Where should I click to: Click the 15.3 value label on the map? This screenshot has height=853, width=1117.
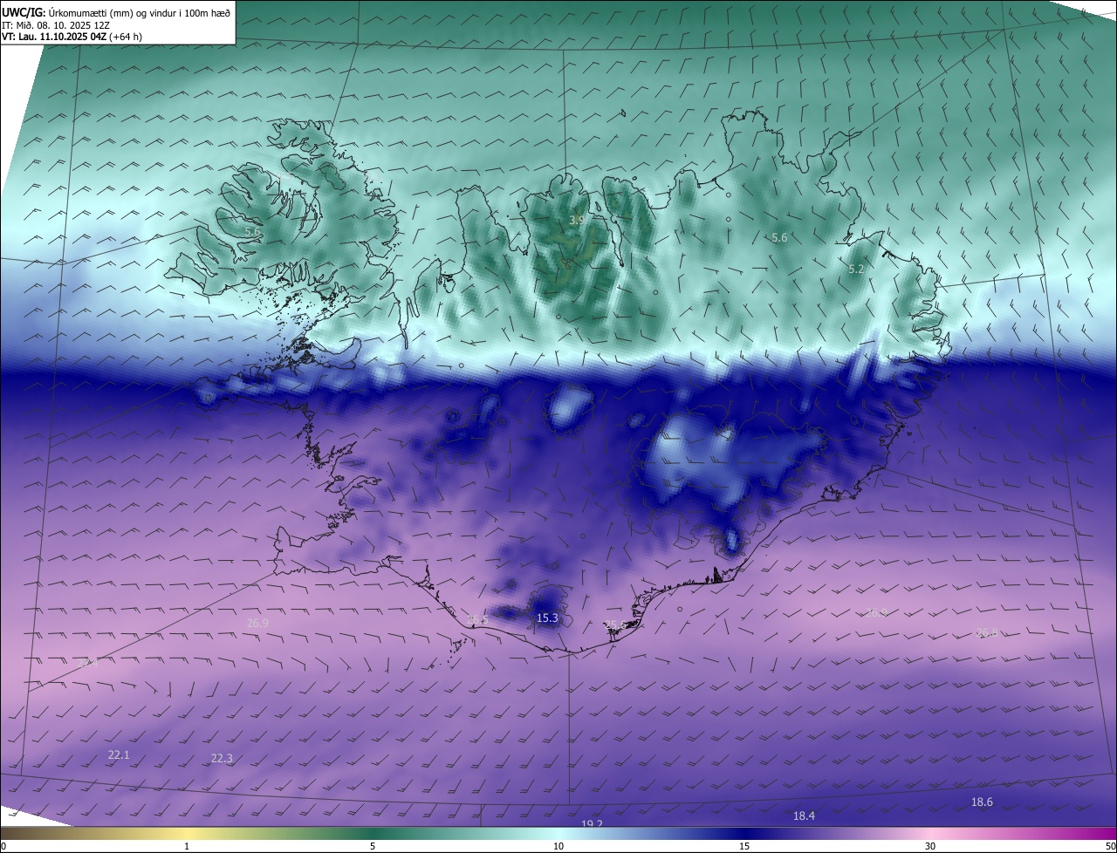tap(547, 618)
